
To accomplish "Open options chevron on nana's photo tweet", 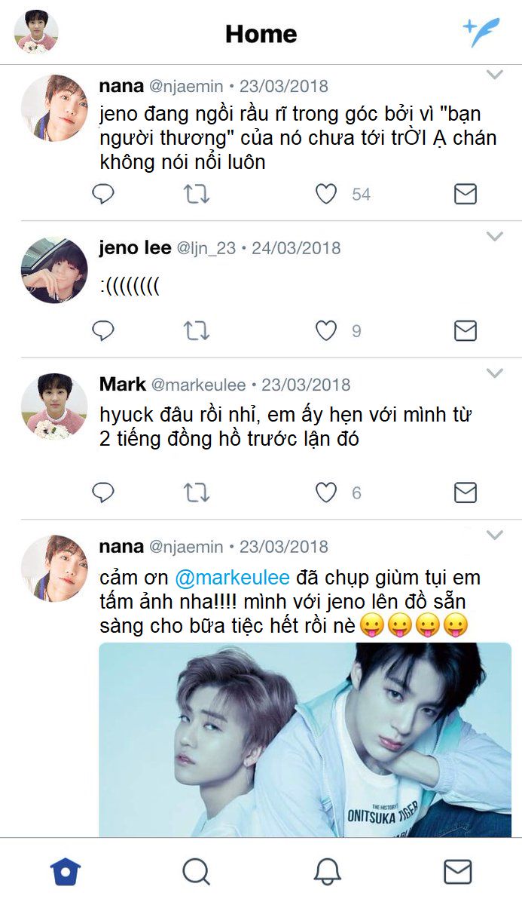I will point(494,535).
